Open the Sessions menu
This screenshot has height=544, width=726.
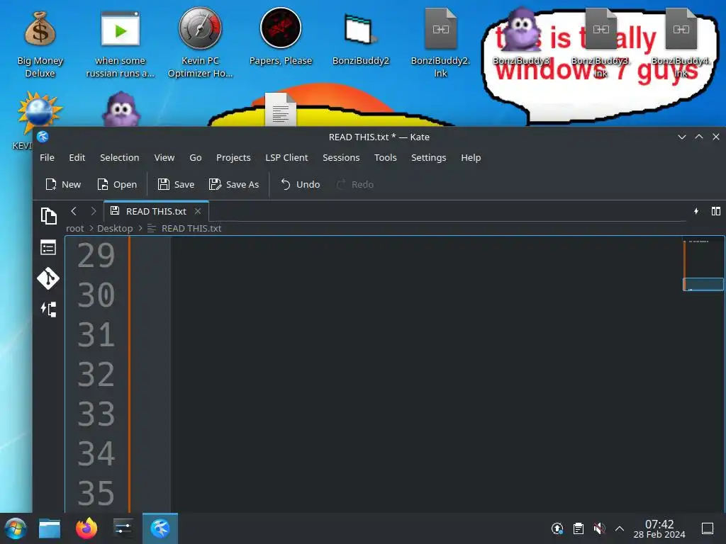341,158
